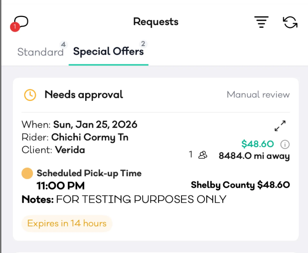Viewport: 308px width, 253px height.
Task: Select the Special Offers tab
Action: coord(108,52)
